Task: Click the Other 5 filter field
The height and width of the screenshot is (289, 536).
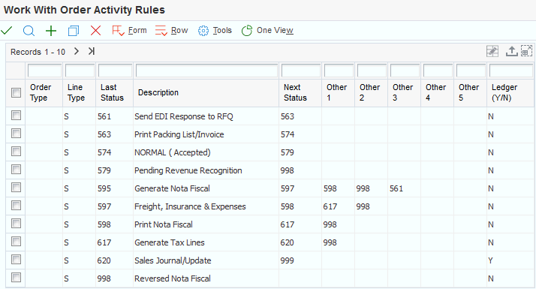Action: coord(471,71)
